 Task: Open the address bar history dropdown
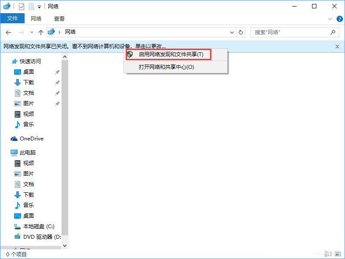(232, 32)
